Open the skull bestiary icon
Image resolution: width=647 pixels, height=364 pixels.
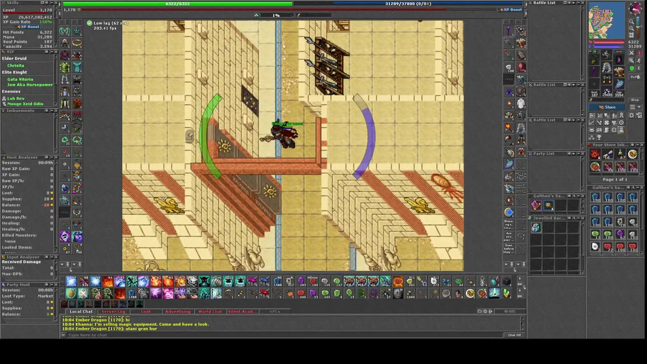coord(592,130)
